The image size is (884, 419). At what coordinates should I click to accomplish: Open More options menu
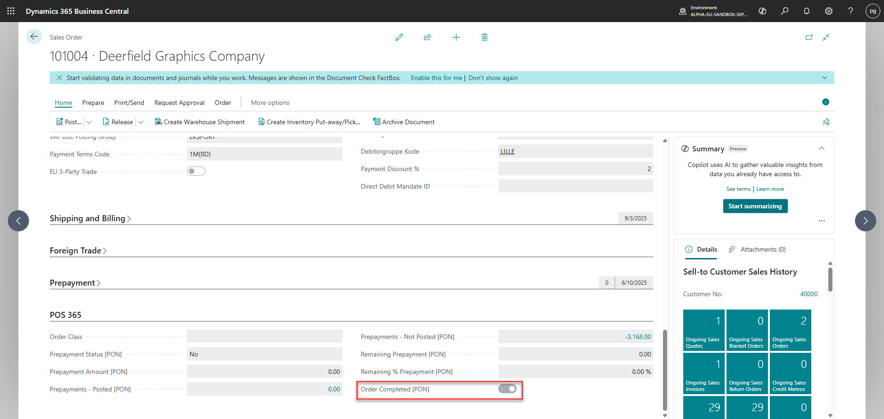click(270, 103)
